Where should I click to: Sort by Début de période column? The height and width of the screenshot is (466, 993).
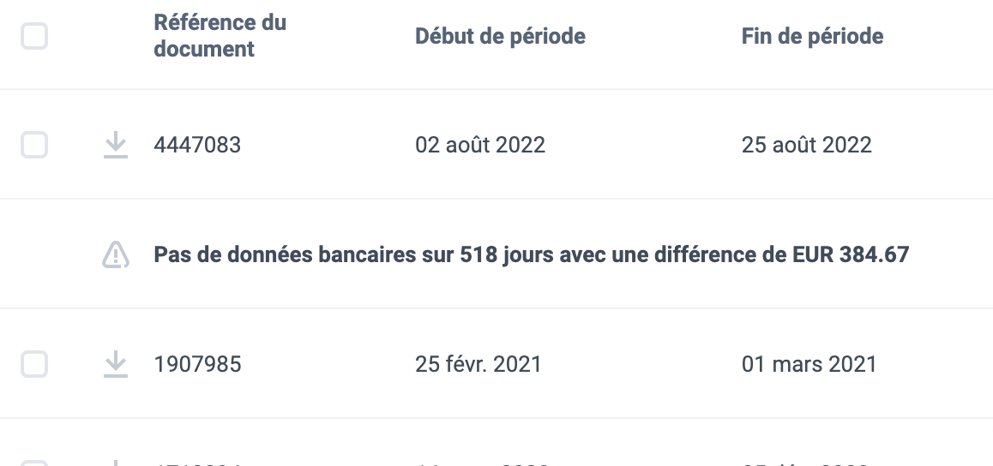[x=500, y=36]
